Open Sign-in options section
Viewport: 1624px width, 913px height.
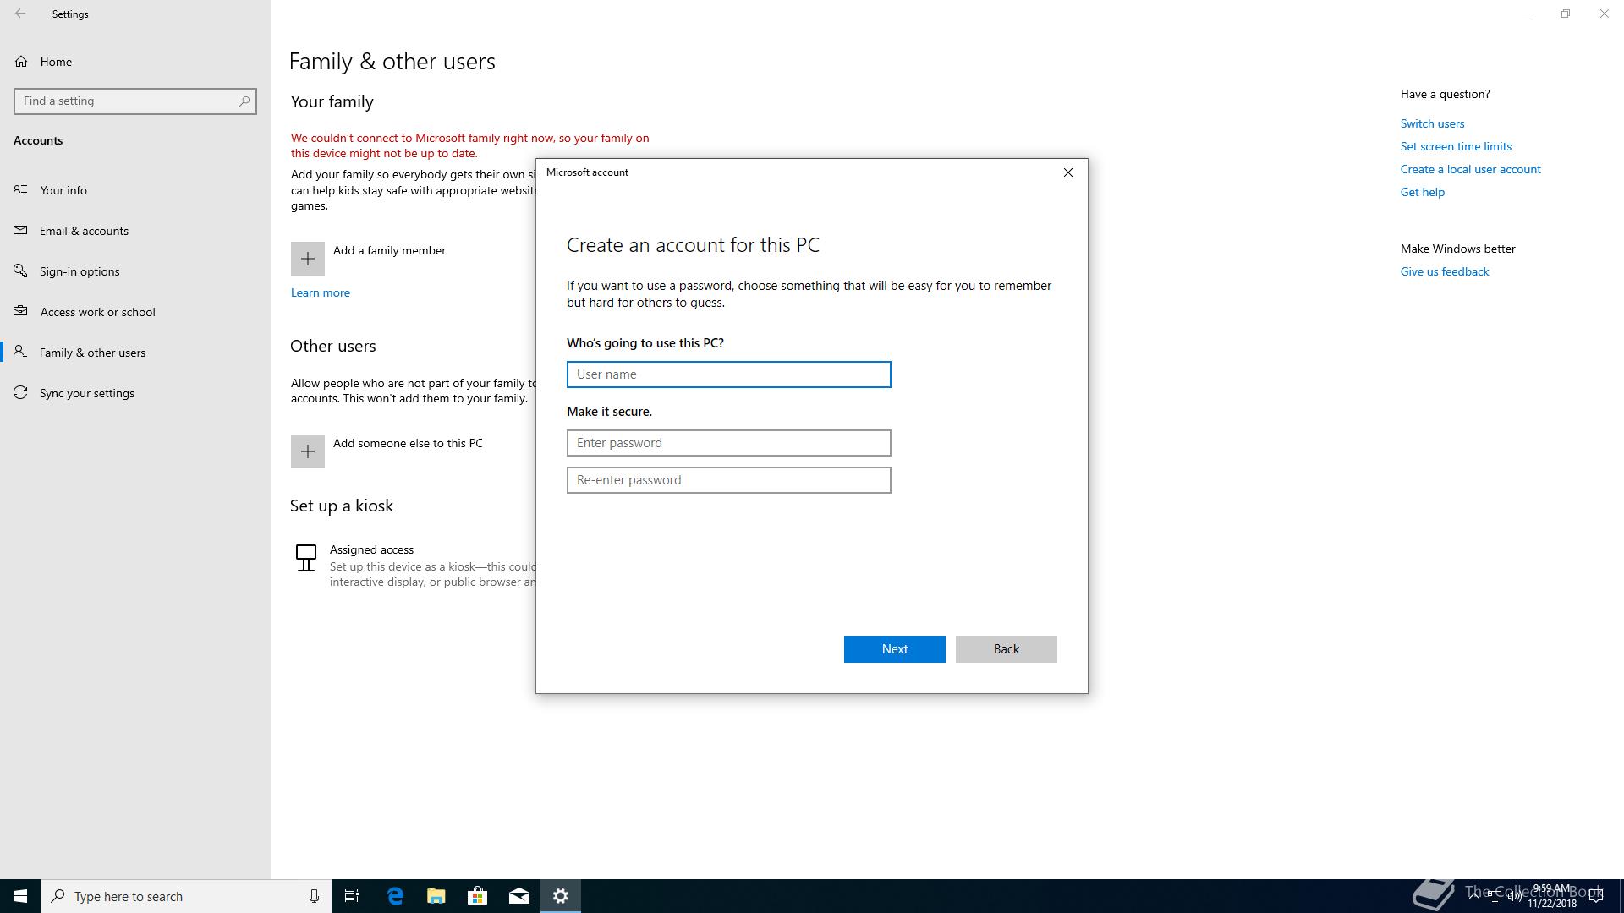point(135,271)
